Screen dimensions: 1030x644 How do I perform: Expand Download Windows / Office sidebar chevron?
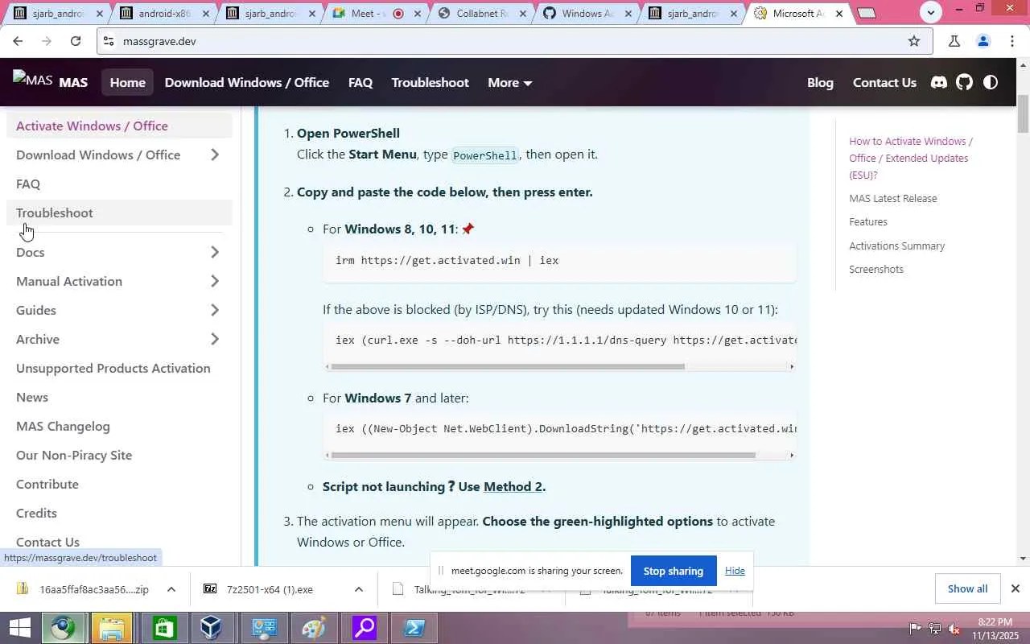click(x=215, y=155)
